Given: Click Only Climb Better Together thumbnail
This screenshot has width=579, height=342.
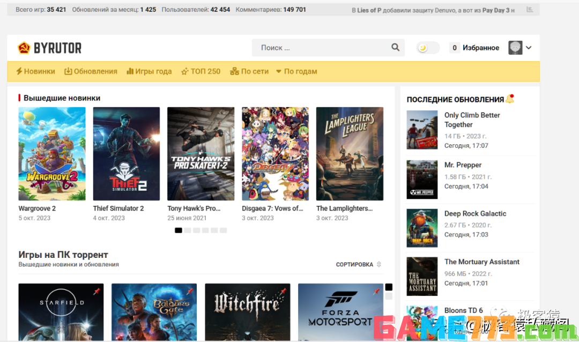Looking at the screenshot, I should pos(422,130).
